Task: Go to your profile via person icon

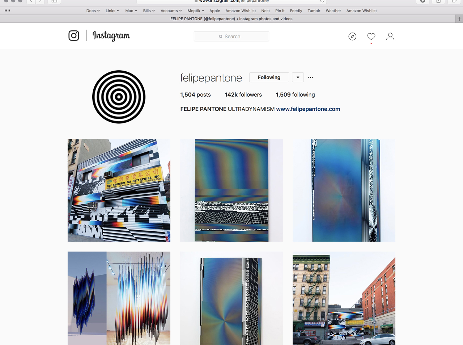Action: [x=390, y=37]
